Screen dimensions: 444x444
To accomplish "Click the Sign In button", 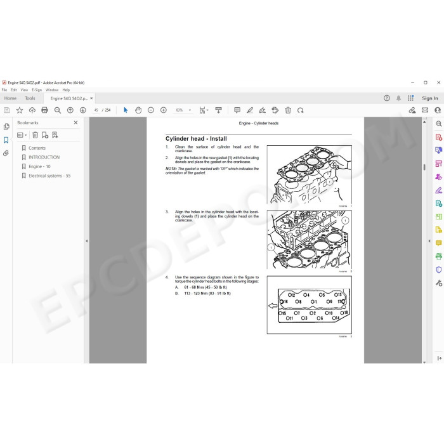I will click(430, 98).
